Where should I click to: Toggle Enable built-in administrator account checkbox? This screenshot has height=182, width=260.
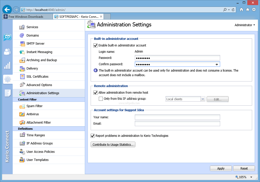click(x=95, y=45)
